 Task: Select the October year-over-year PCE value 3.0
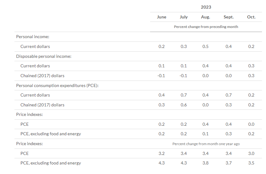click(x=251, y=153)
